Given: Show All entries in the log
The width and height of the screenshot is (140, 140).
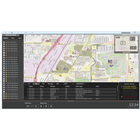Looking at the screenshot, I should click(36, 84).
